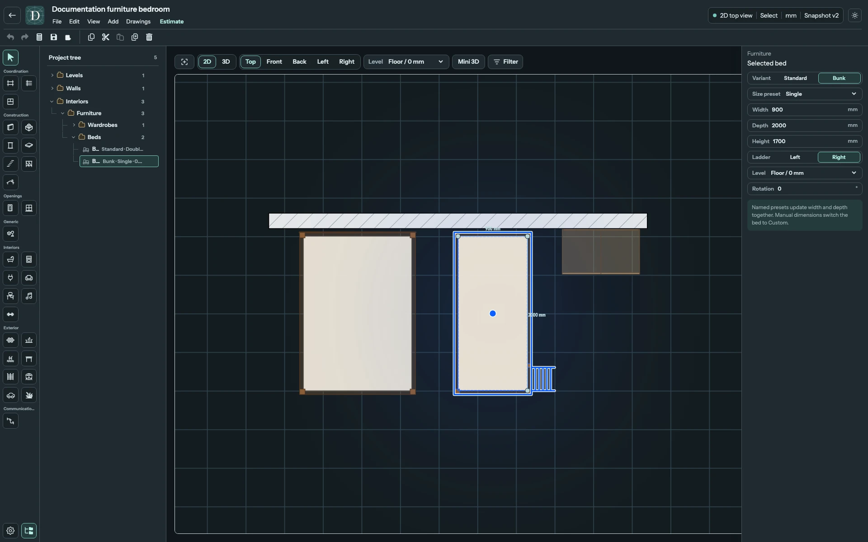Expand the Wardrobes tree folder
Viewport: 868px width, 542px height.
pyautogui.click(x=74, y=125)
